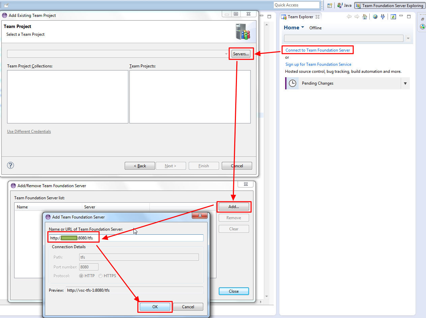This screenshot has width=426, height=318.
Task: Click the Finish button in wizard
Action: coord(204,166)
